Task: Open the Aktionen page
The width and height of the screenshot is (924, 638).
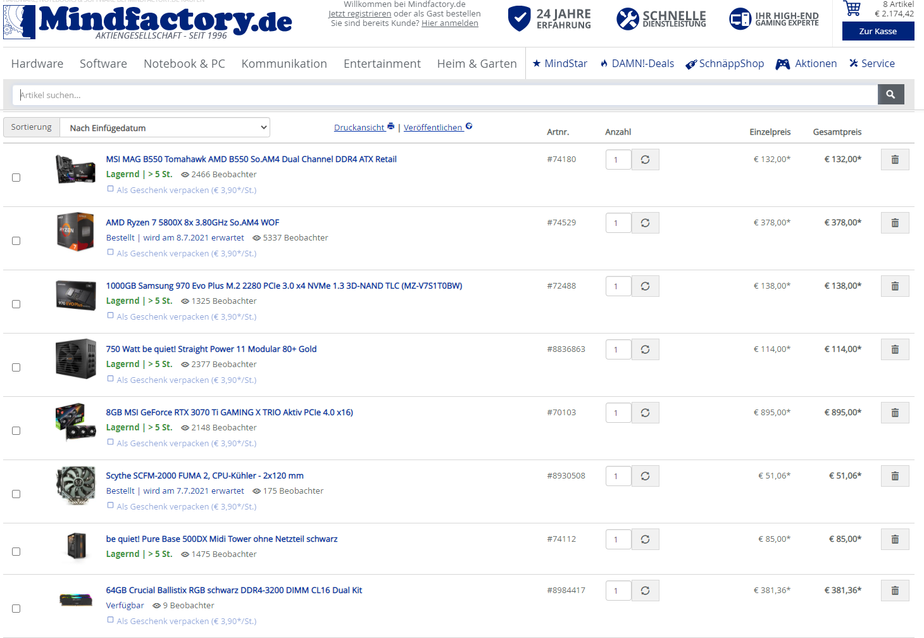Action: point(806,63)
